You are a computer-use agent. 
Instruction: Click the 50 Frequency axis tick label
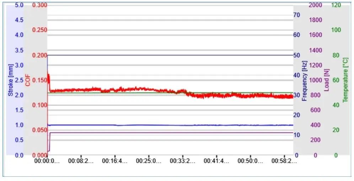coord(297,55)
